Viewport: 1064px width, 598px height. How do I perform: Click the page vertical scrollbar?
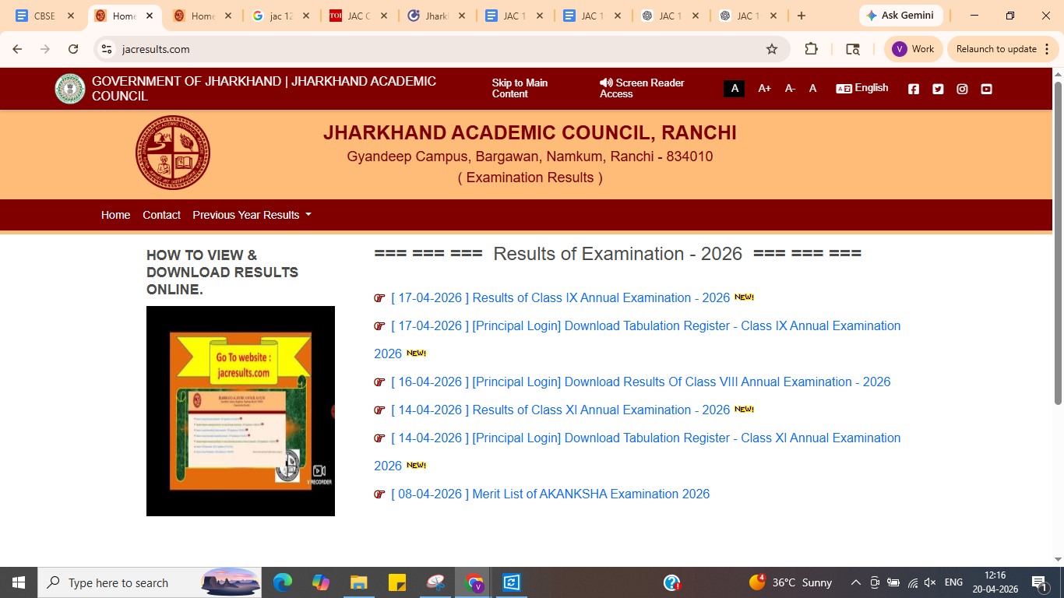(x=1057, y=243)
